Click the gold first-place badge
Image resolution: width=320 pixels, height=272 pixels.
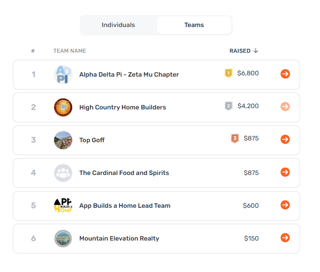(229, 73)
